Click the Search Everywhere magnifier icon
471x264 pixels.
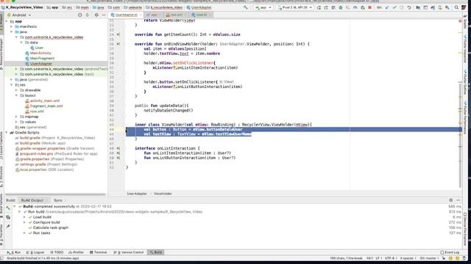[x=456, y=7]
